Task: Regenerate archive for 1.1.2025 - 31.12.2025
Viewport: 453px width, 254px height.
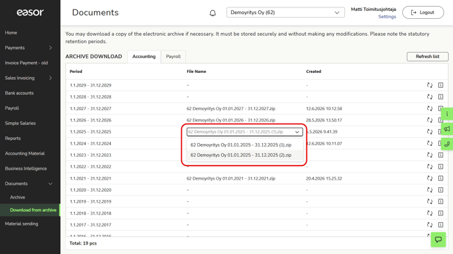Action: (x=429, y=132)
